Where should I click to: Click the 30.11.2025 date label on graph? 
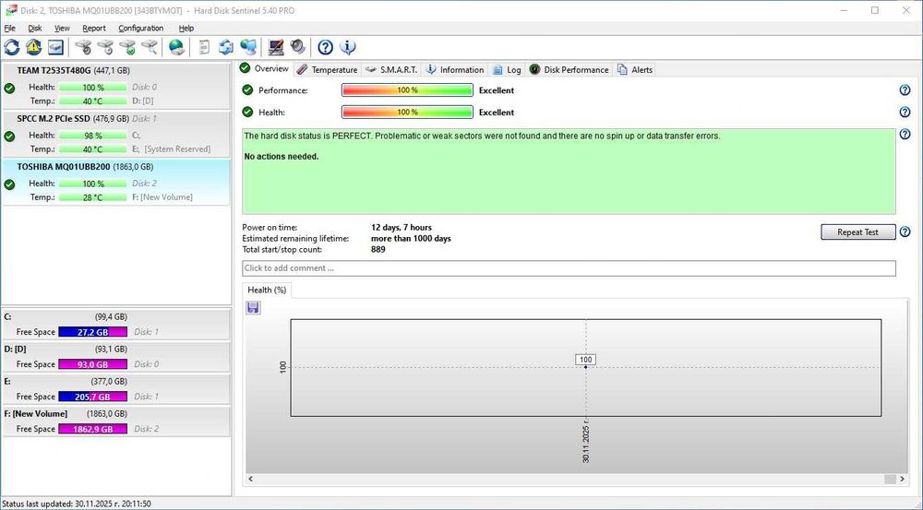(x=586, y=441)
